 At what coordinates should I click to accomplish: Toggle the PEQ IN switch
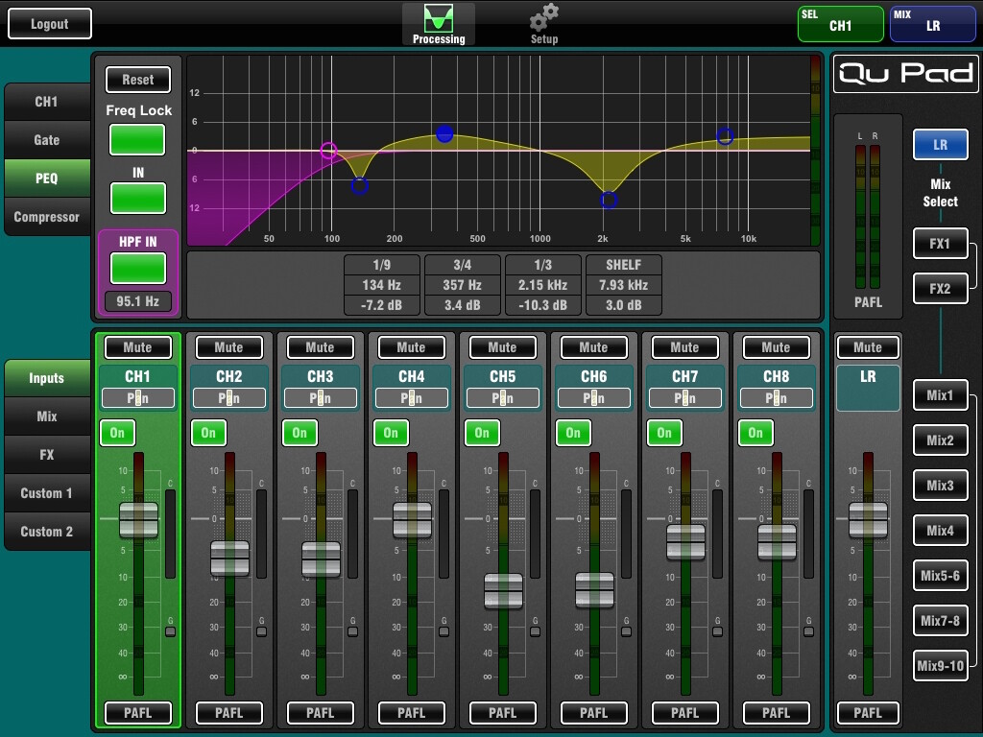click(x=137, y=199)
